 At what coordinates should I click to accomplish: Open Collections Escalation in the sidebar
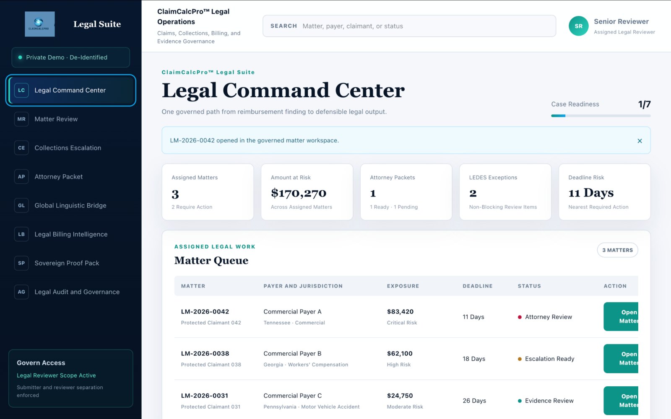[x=70, y=148]
